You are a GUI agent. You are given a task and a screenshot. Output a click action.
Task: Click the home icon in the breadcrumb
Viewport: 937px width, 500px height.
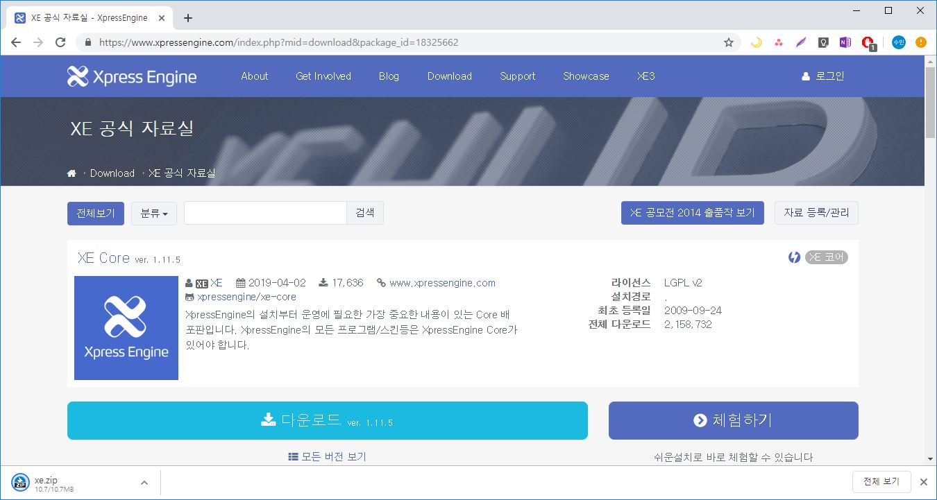click(71, 173)
